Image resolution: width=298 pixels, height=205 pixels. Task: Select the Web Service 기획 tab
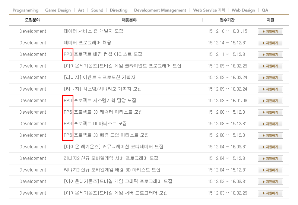(209, 10)
